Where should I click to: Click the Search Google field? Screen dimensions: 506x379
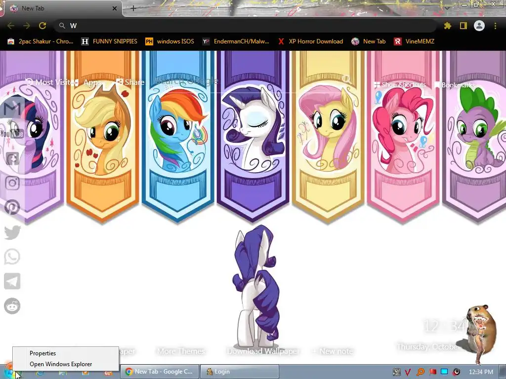pyautogui.click(x=249, y=80)
